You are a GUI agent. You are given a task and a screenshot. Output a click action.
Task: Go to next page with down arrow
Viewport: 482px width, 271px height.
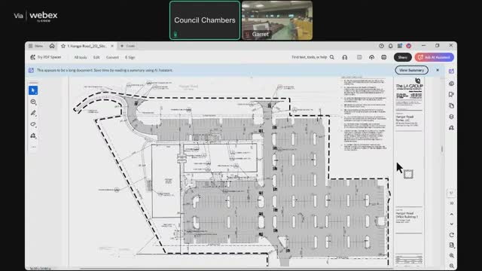[x=451, y=224]
